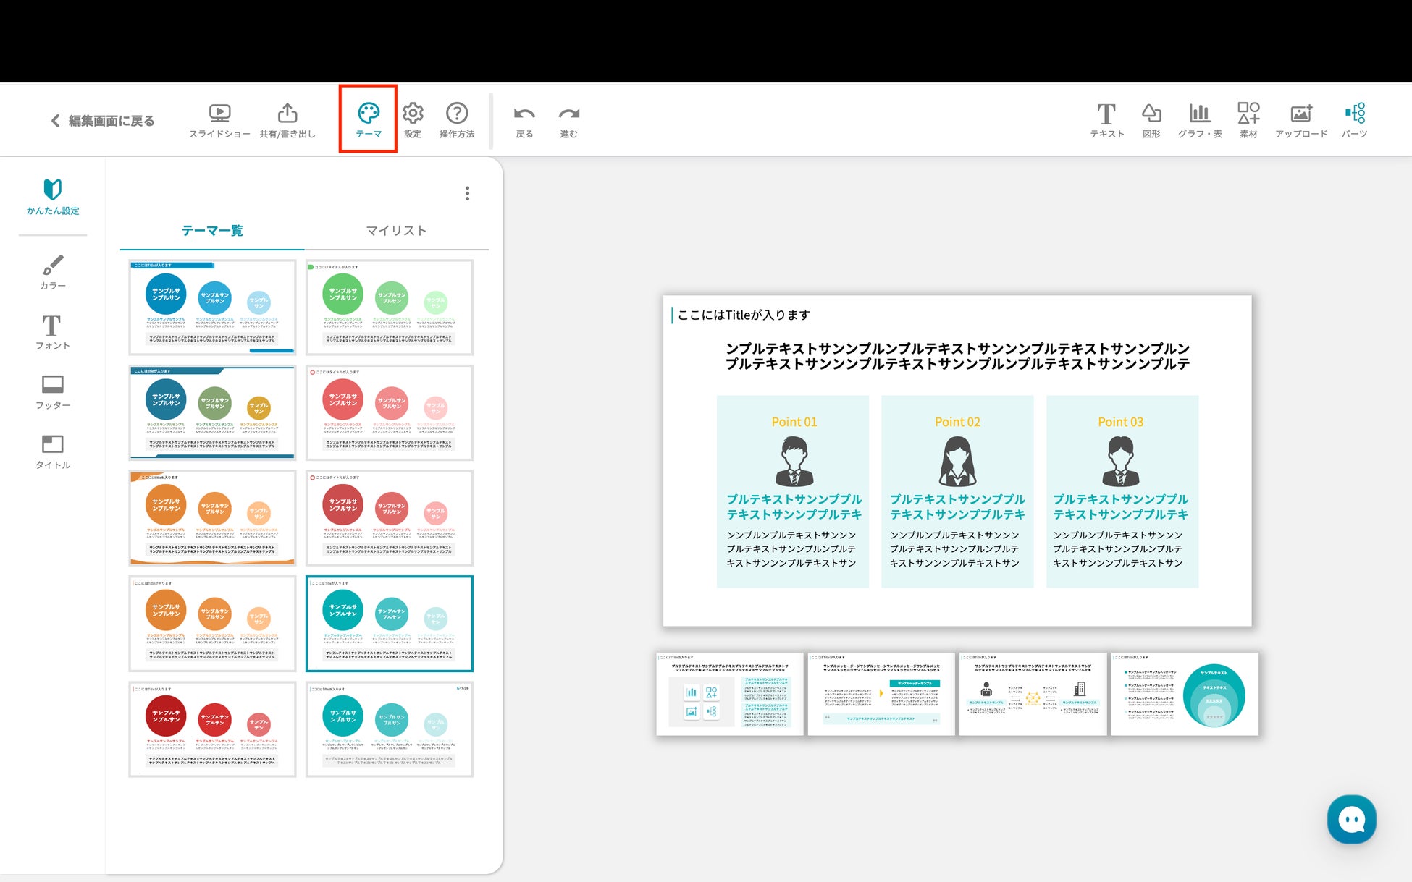Click the 戻る undo arrow

point(524,114)
